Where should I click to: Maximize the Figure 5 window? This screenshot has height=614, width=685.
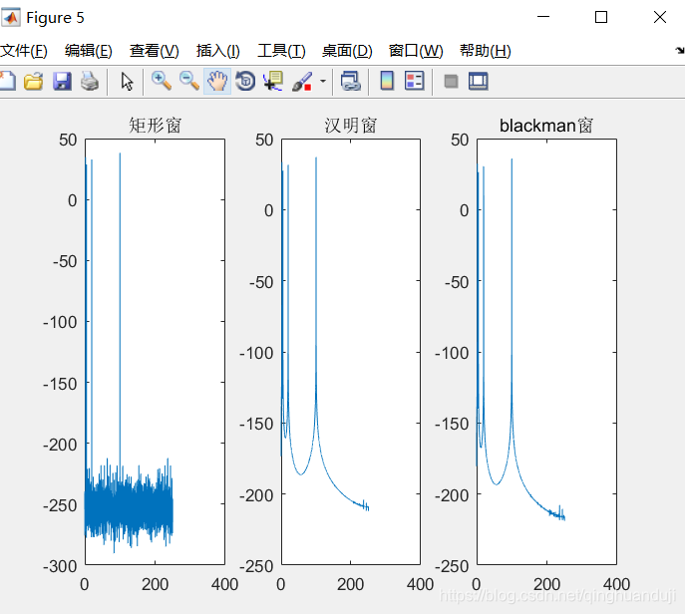pyautogui.click(x=601, y=17)
